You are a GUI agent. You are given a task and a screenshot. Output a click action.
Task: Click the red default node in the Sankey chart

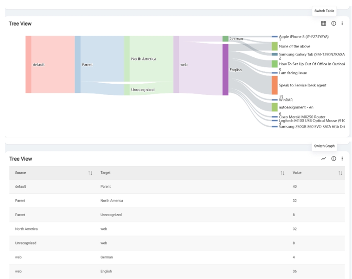(x=28, y=65)
